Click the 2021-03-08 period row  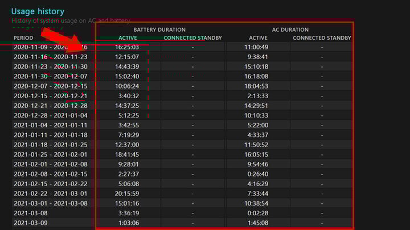coord(31,214)
